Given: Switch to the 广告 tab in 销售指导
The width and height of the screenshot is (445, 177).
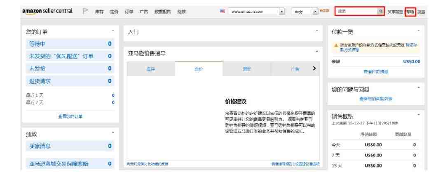Looking at the screenshot, I should click(295, 69).
